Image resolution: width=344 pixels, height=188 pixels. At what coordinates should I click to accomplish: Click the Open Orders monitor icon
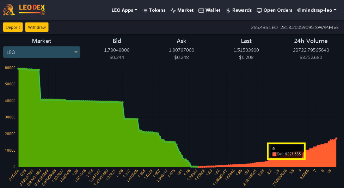pos(259,11)
